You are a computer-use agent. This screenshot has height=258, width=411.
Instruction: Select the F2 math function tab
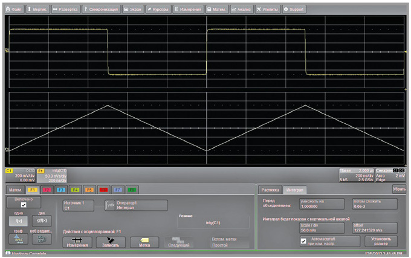click(47, 190)
